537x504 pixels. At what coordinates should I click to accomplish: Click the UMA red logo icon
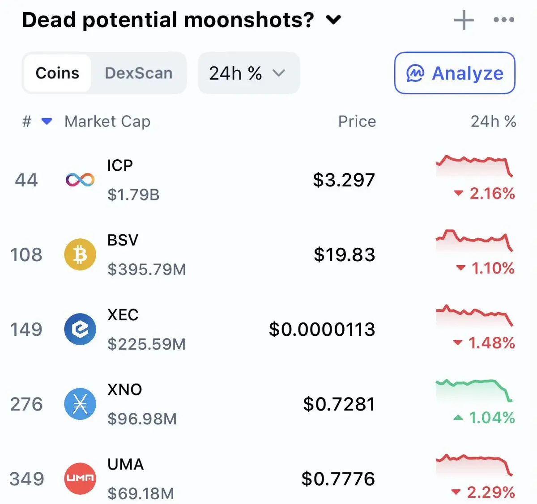pyautogui.click(x=80, y=478)
